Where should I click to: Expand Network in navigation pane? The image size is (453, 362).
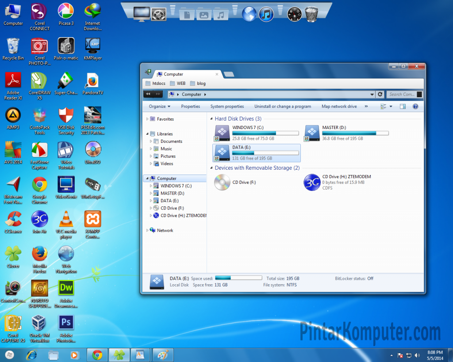pos(147,230)
